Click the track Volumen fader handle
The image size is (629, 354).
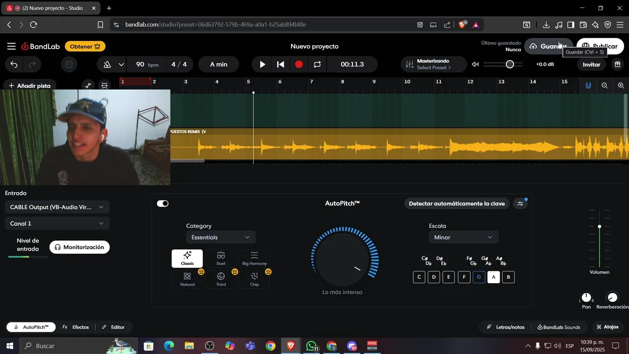pos(600,227)
